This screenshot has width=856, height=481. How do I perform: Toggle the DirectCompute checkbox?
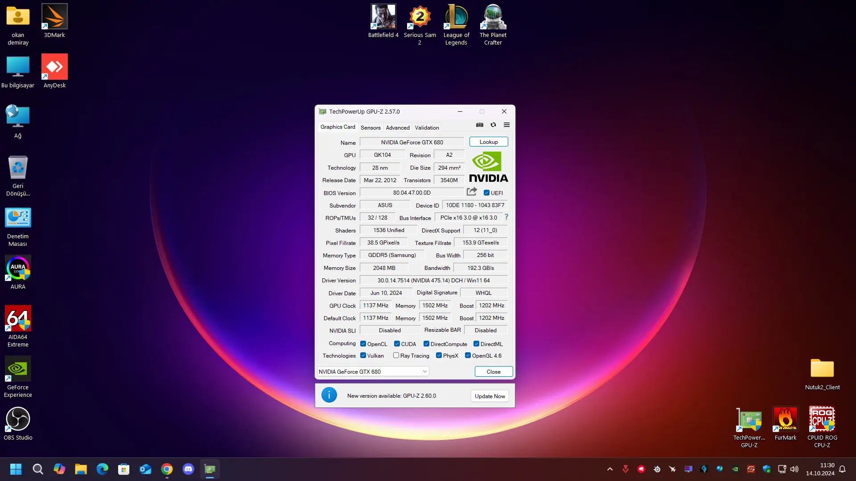click(x=426, y=344)
